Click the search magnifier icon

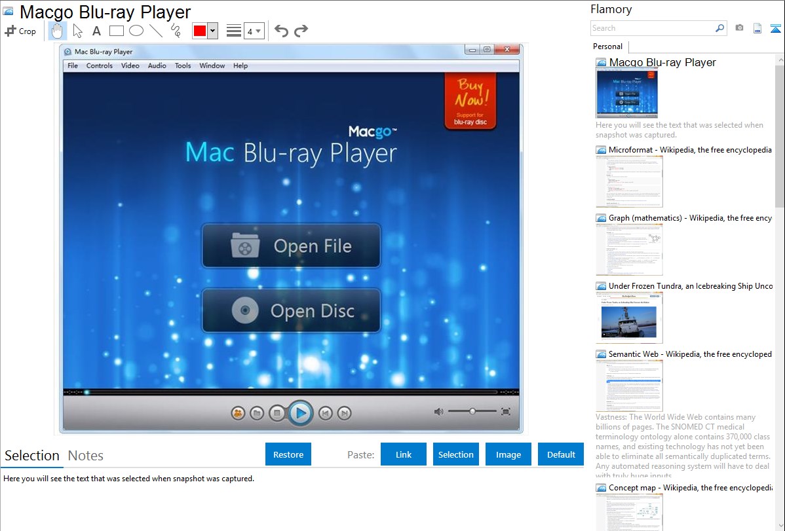(719, 28)
